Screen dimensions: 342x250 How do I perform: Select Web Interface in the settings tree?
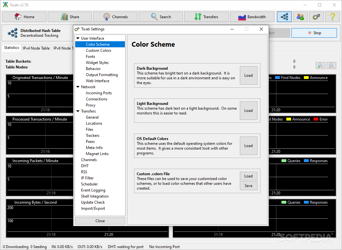(x=97, y=81)
